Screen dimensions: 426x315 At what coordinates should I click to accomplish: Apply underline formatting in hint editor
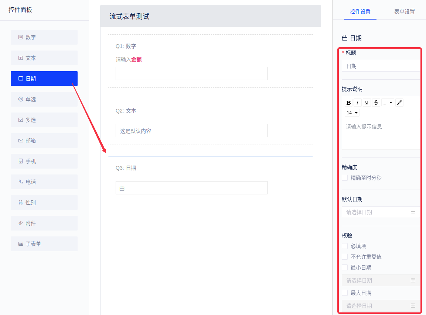click(x=367, y=103)
